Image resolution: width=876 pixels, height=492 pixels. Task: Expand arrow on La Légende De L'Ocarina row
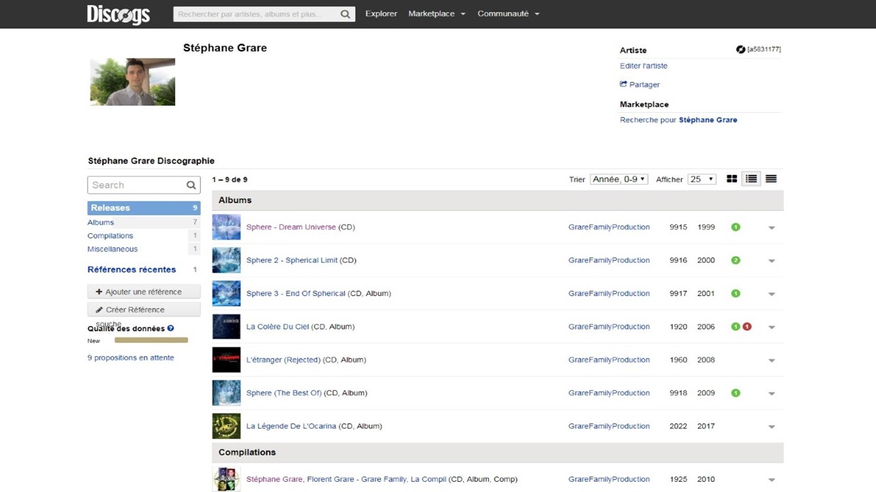tap(771, 426)
